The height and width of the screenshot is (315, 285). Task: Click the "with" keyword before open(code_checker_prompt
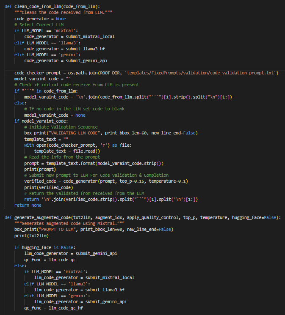point(29,145)
